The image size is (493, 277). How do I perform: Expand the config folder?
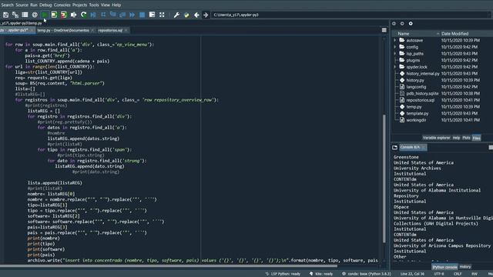point(395,47)
